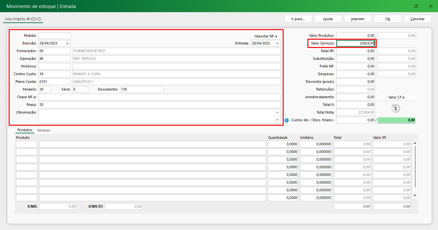The width and height of the screenshot is (438, 230).
Task: Click the blue info icon beside Custos div.
Action: coord(287,120)
